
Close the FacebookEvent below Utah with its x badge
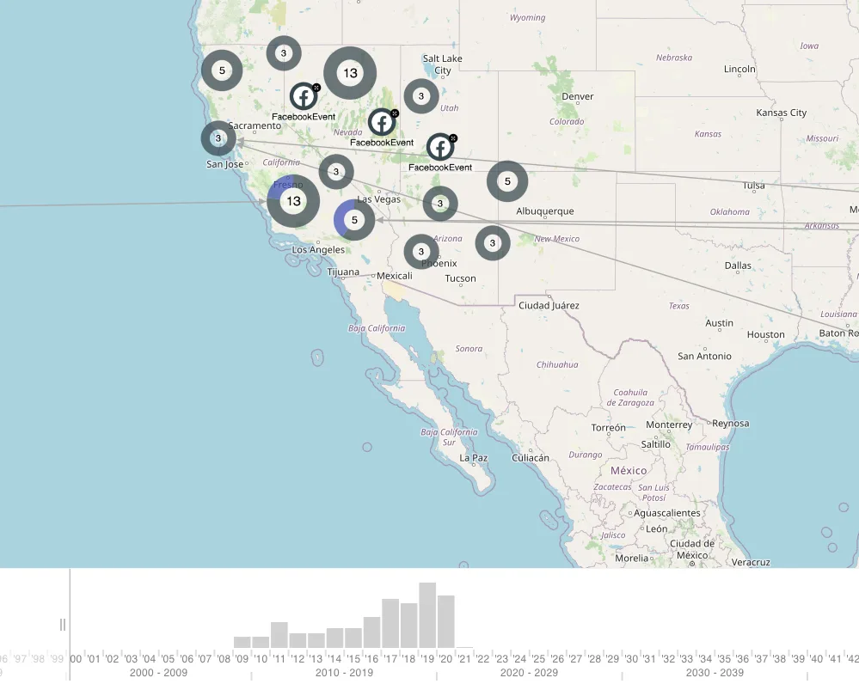coord(453,138)
